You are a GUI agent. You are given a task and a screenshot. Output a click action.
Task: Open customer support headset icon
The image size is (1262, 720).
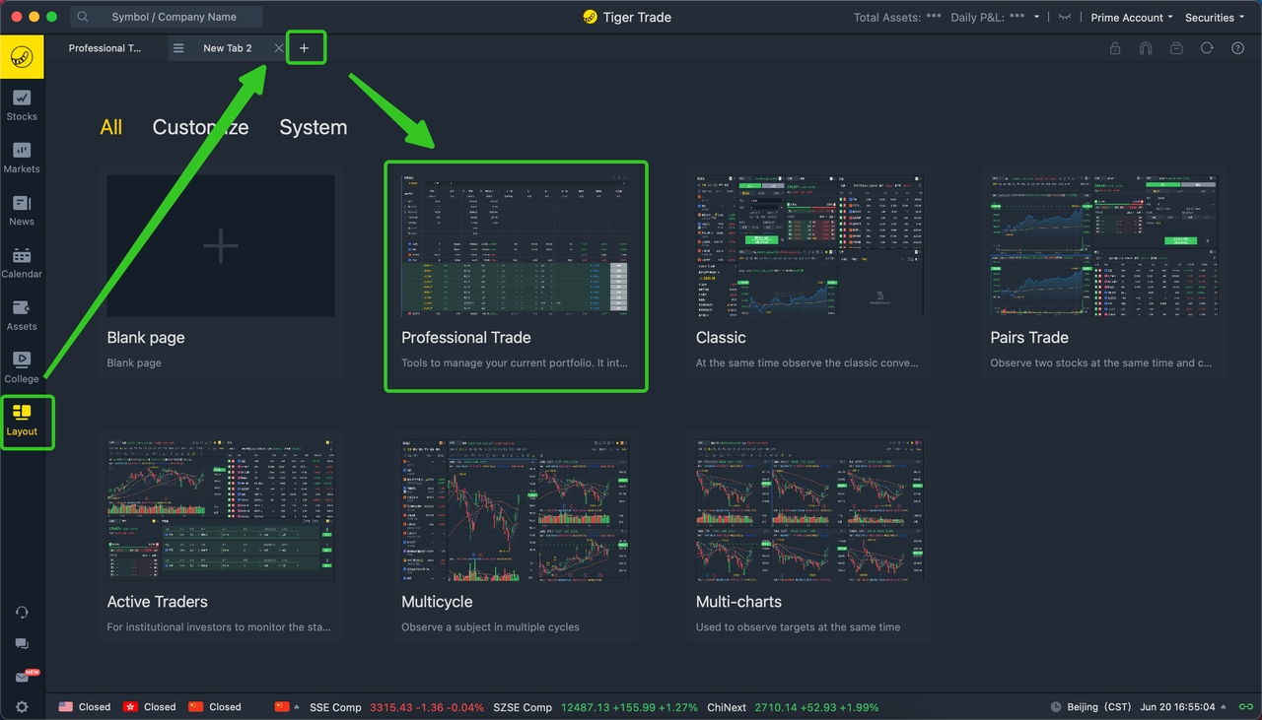pos(22,613)
